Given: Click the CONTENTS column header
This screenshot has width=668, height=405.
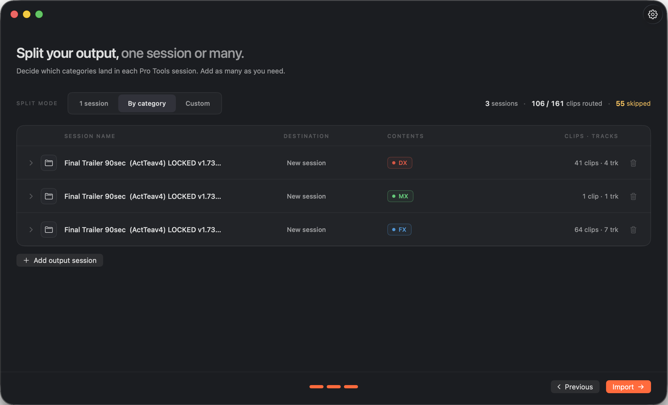Looking at the screenshot, I should (x=405, y=136).
